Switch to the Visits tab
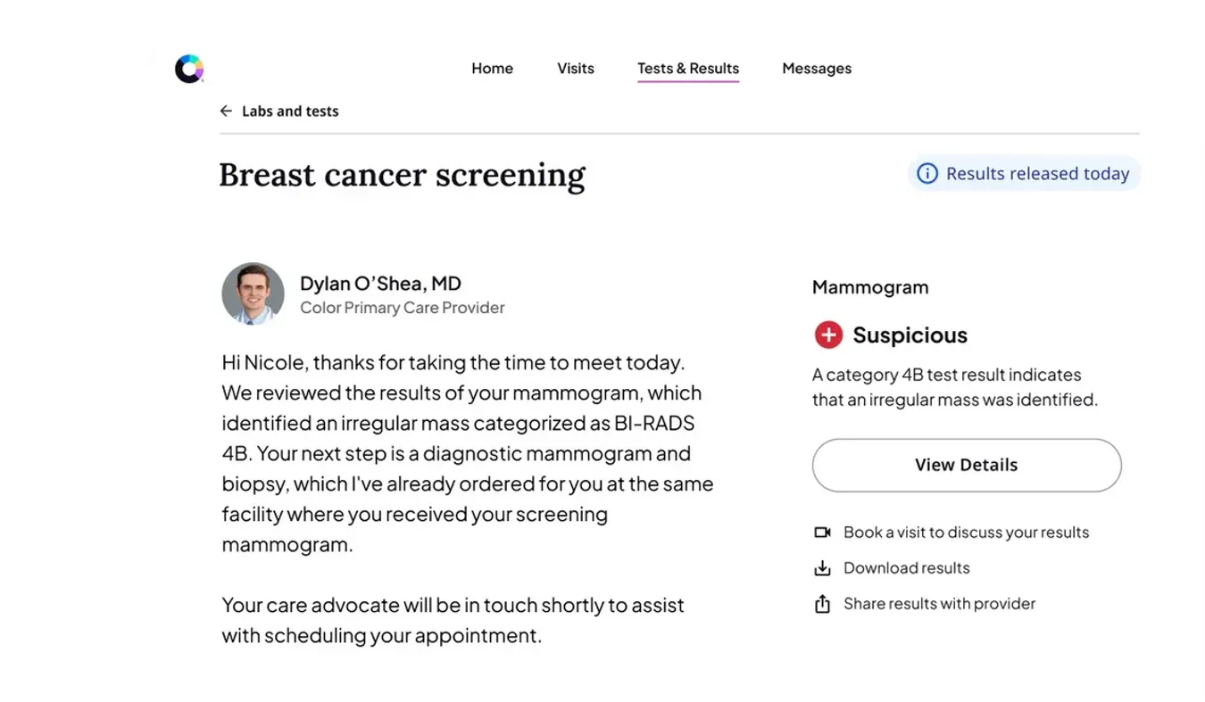Screen dimensions: 1205x702 [576, 69]
